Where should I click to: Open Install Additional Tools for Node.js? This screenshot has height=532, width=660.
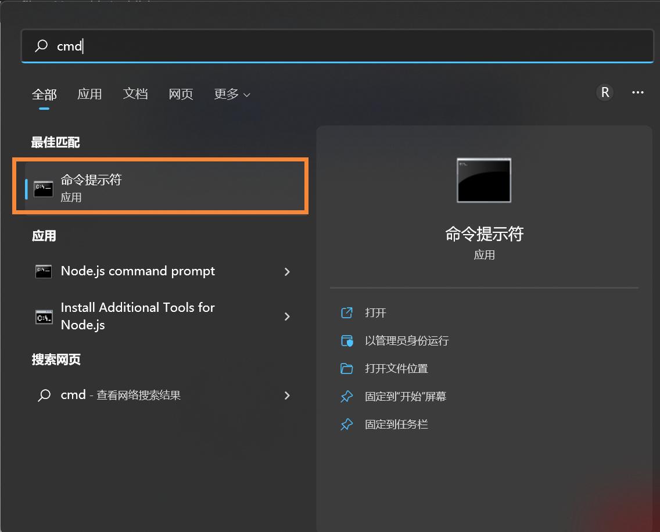tap(138, 316)
